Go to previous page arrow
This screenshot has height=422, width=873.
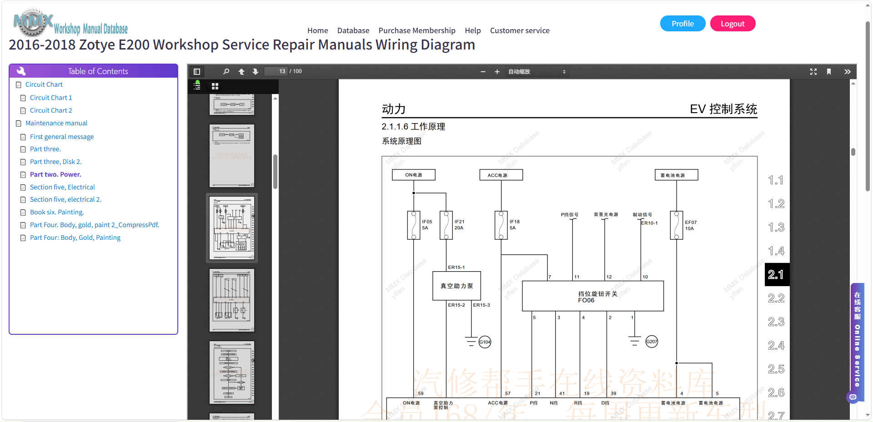pyautogui.click(x=241, y=72)
